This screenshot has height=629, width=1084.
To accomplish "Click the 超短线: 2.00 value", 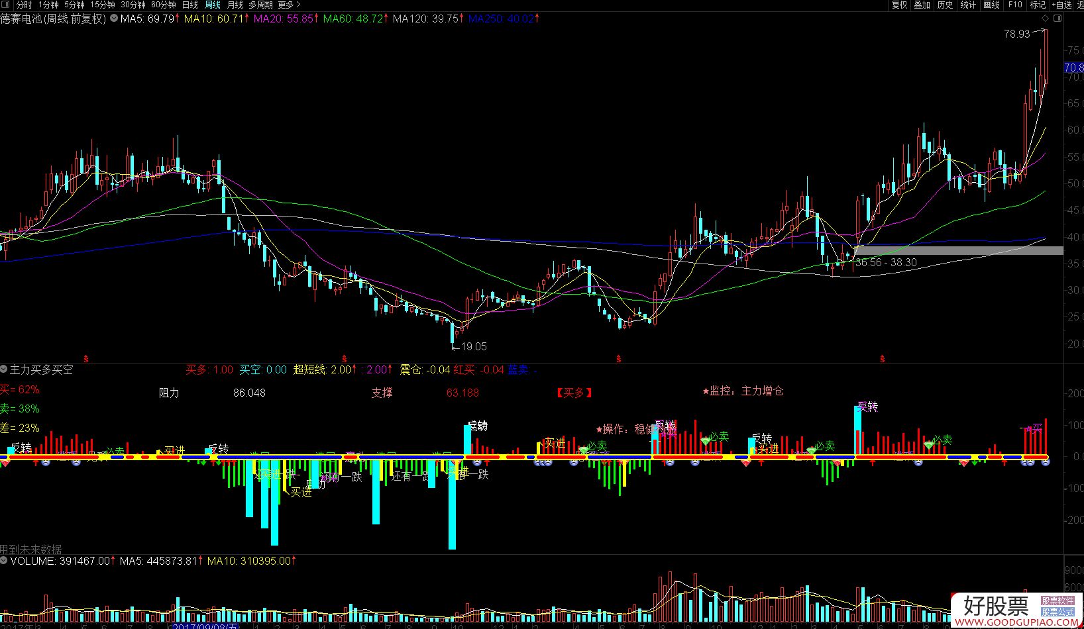I will [x=325, y=369].
